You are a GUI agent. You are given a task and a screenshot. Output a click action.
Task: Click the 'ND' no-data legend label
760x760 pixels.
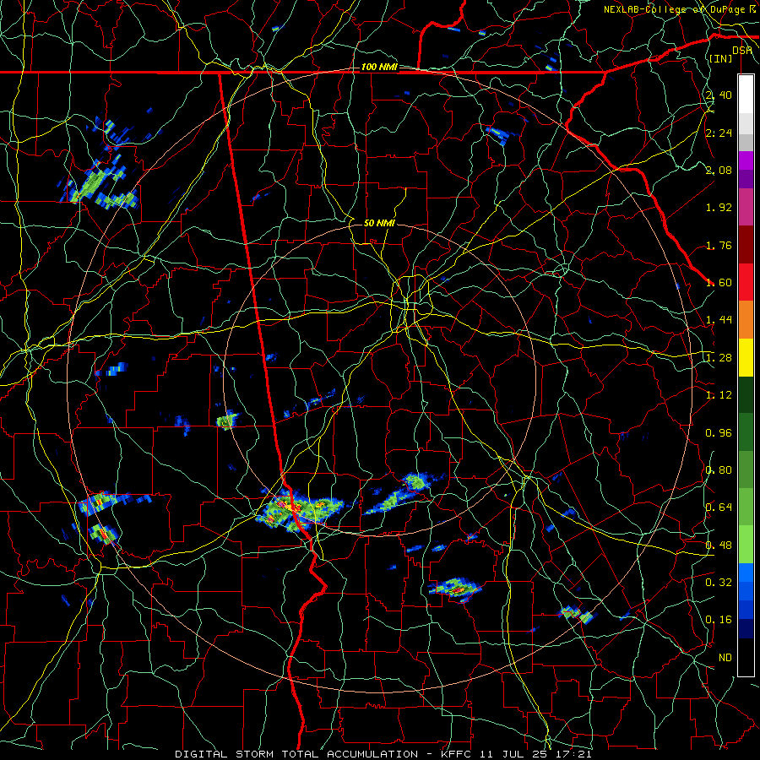click(x=725, y=658)
